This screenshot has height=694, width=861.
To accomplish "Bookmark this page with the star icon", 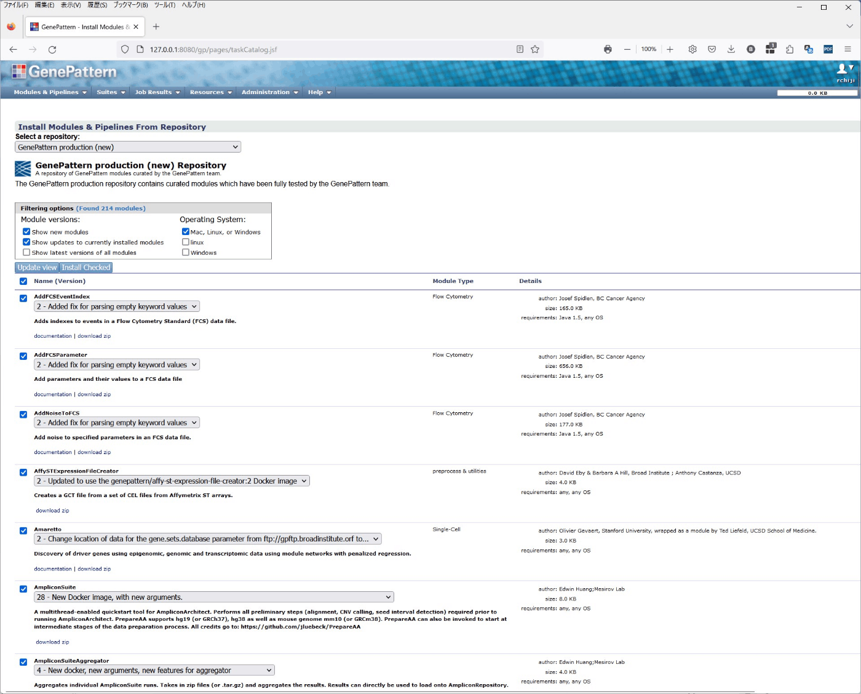I will pyautogui.click(x=535, y=49).
